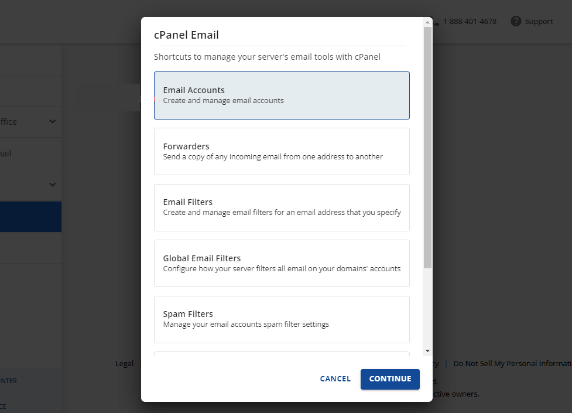572x413 pixels.
Task: Select the Email Filters option
Action: coord(282,207)
